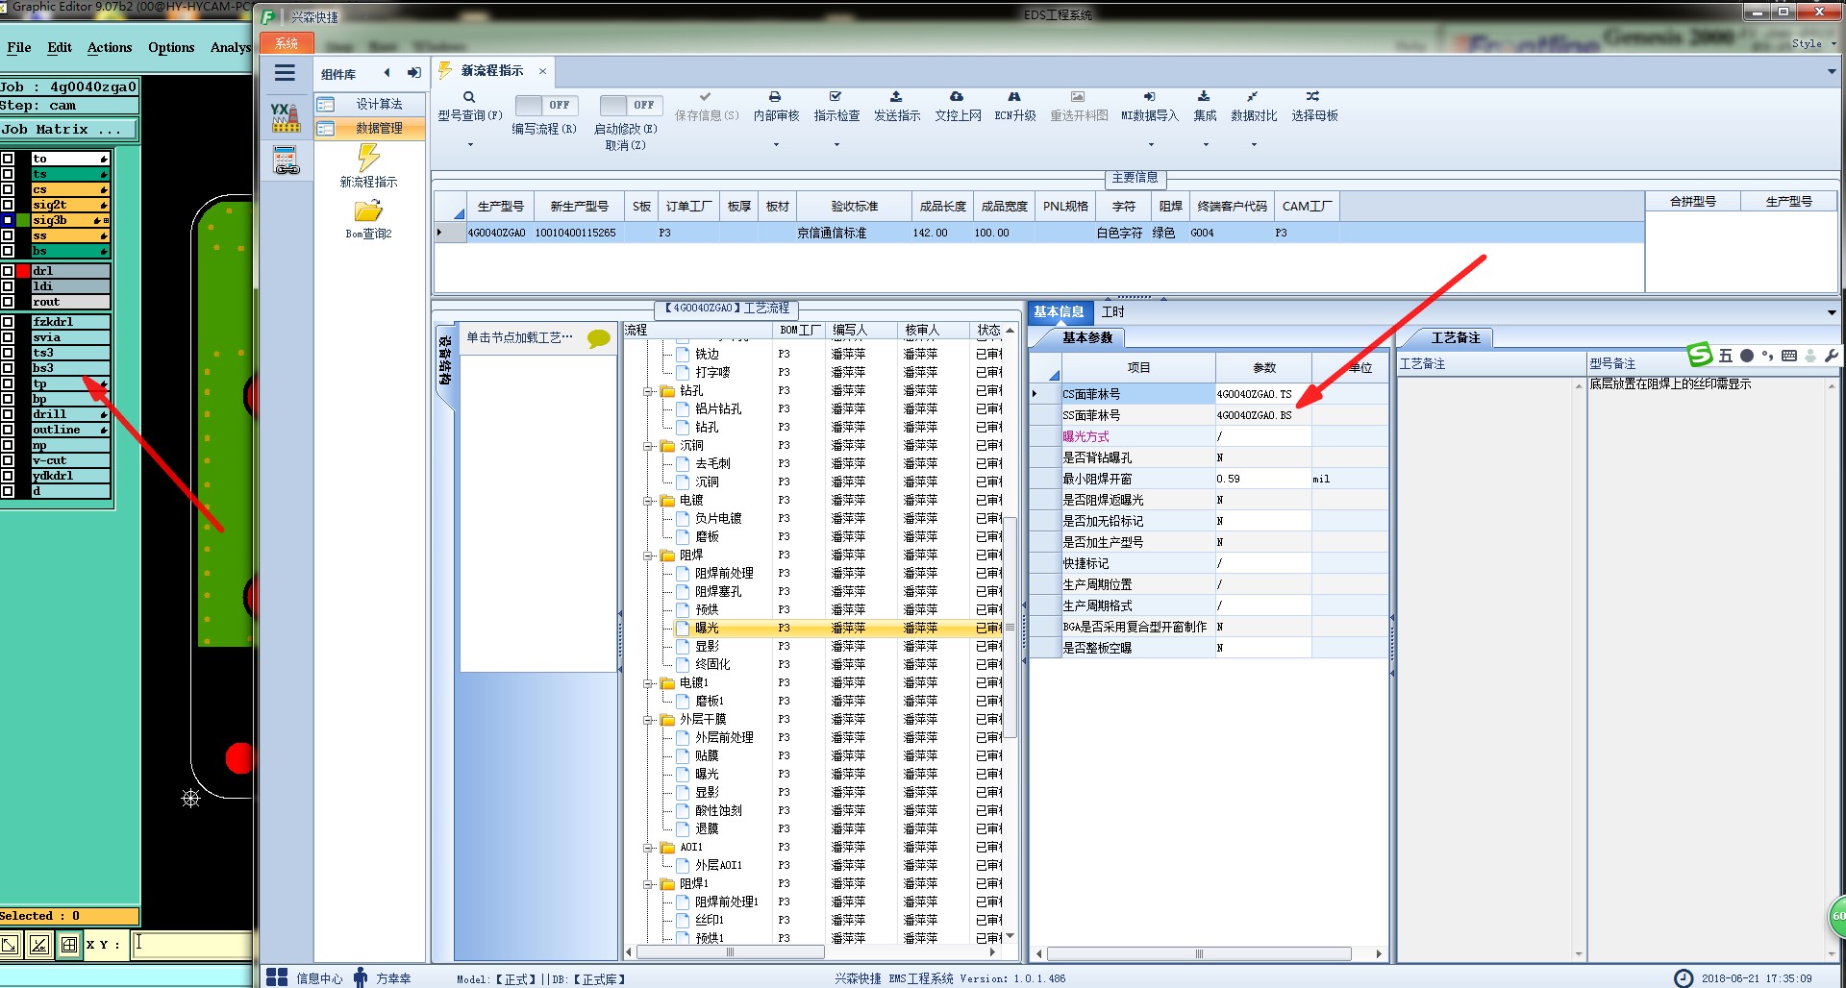Collapse the 电镀 tree folder

tap(649, 501)
